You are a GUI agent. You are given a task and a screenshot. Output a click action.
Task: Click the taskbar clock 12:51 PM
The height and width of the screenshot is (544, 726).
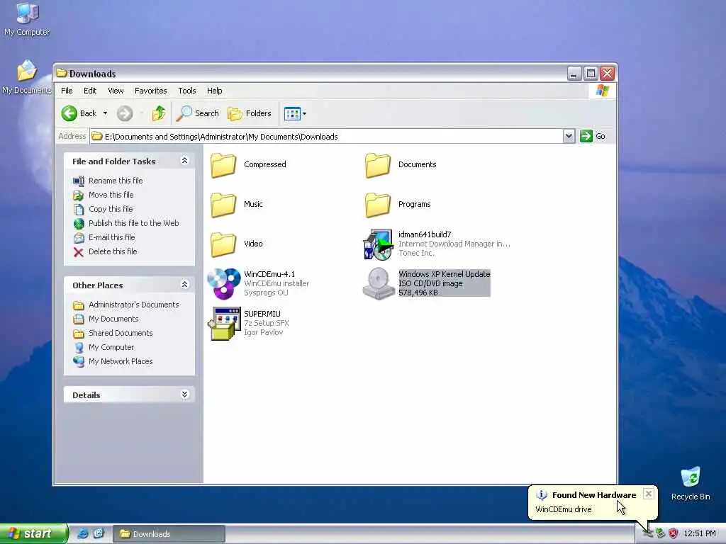coord(700,533)
